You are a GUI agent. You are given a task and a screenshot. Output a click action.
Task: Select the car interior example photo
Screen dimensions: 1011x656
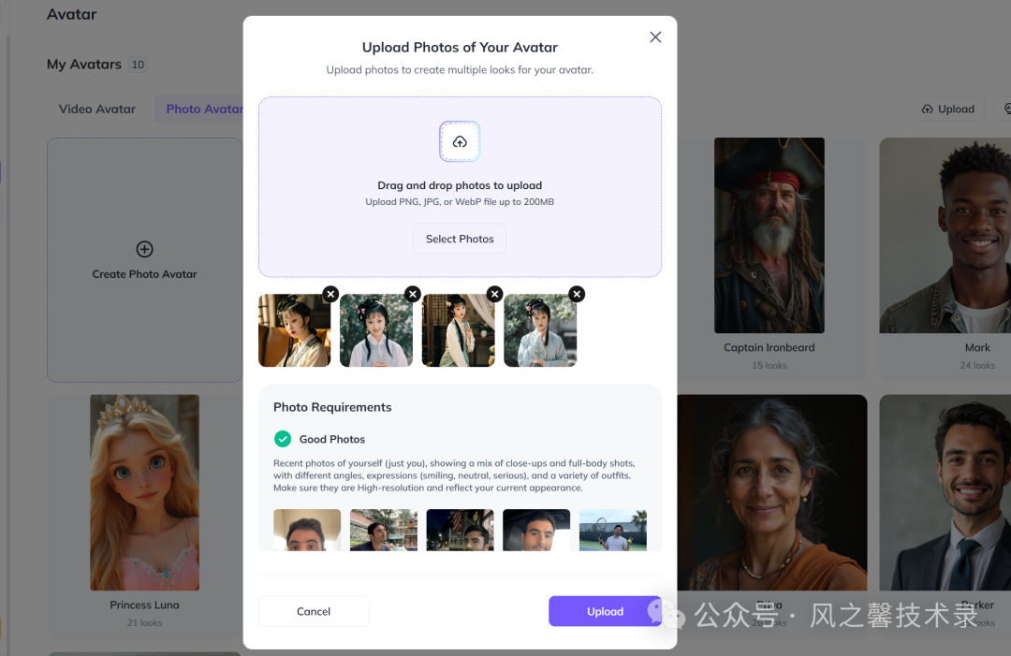tap(536, 530)
